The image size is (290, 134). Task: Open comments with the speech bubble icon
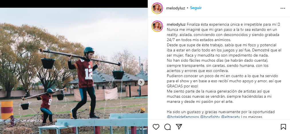(x=167, y=127)
